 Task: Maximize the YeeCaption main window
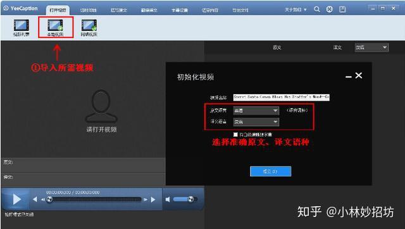(383, 8)
